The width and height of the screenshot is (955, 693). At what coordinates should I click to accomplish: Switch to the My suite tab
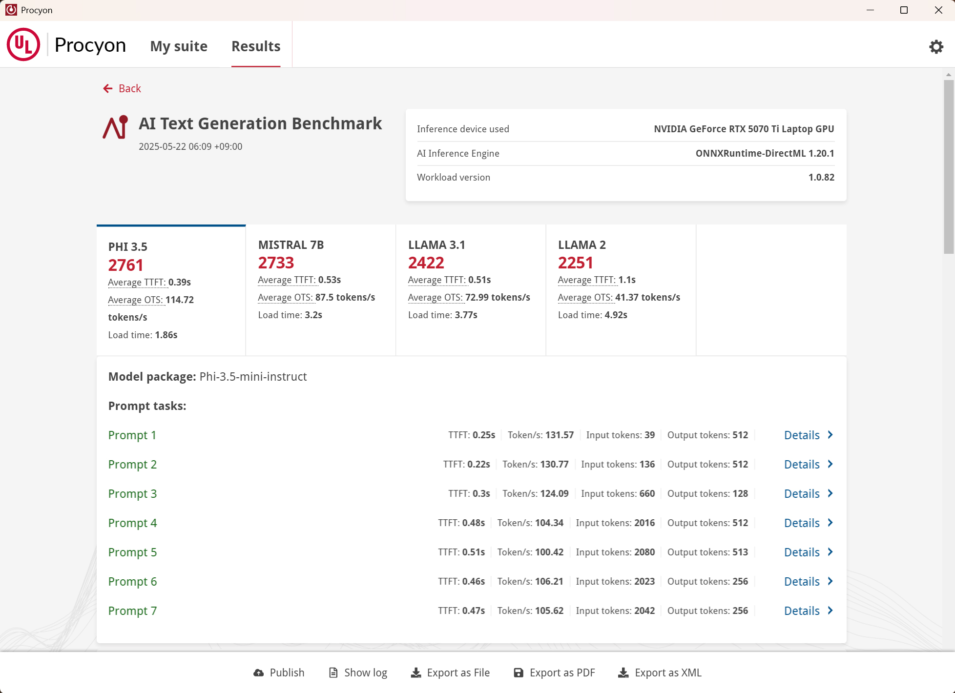pyautogui.click(x=179, y=46)
